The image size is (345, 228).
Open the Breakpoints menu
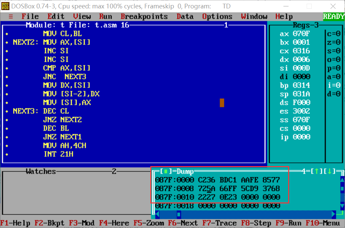click(x=144, y=16)
